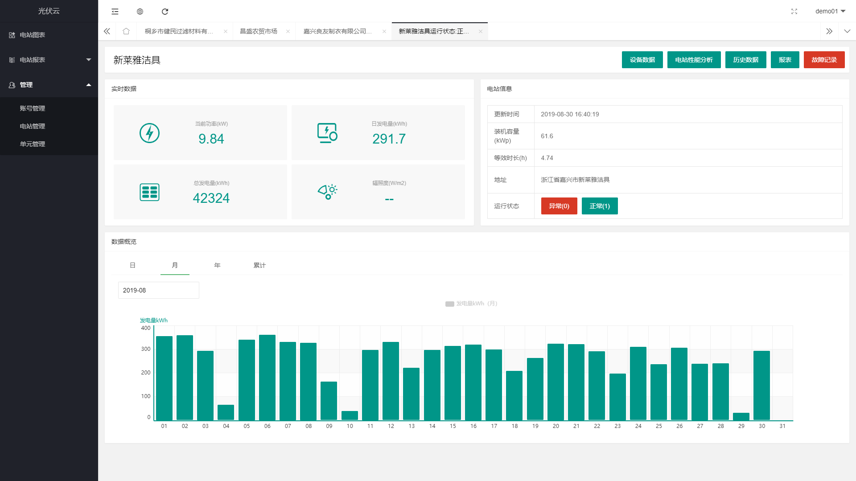
Task: Toggle the 发电量kWh legend series
Action: [471, 304]
